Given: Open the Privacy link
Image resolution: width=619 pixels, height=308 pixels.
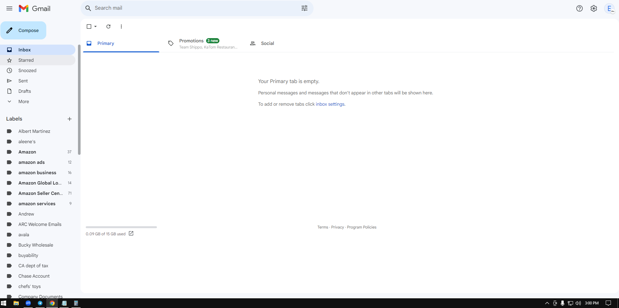Looking at the screenshot, I should click(x=337, y=227).
